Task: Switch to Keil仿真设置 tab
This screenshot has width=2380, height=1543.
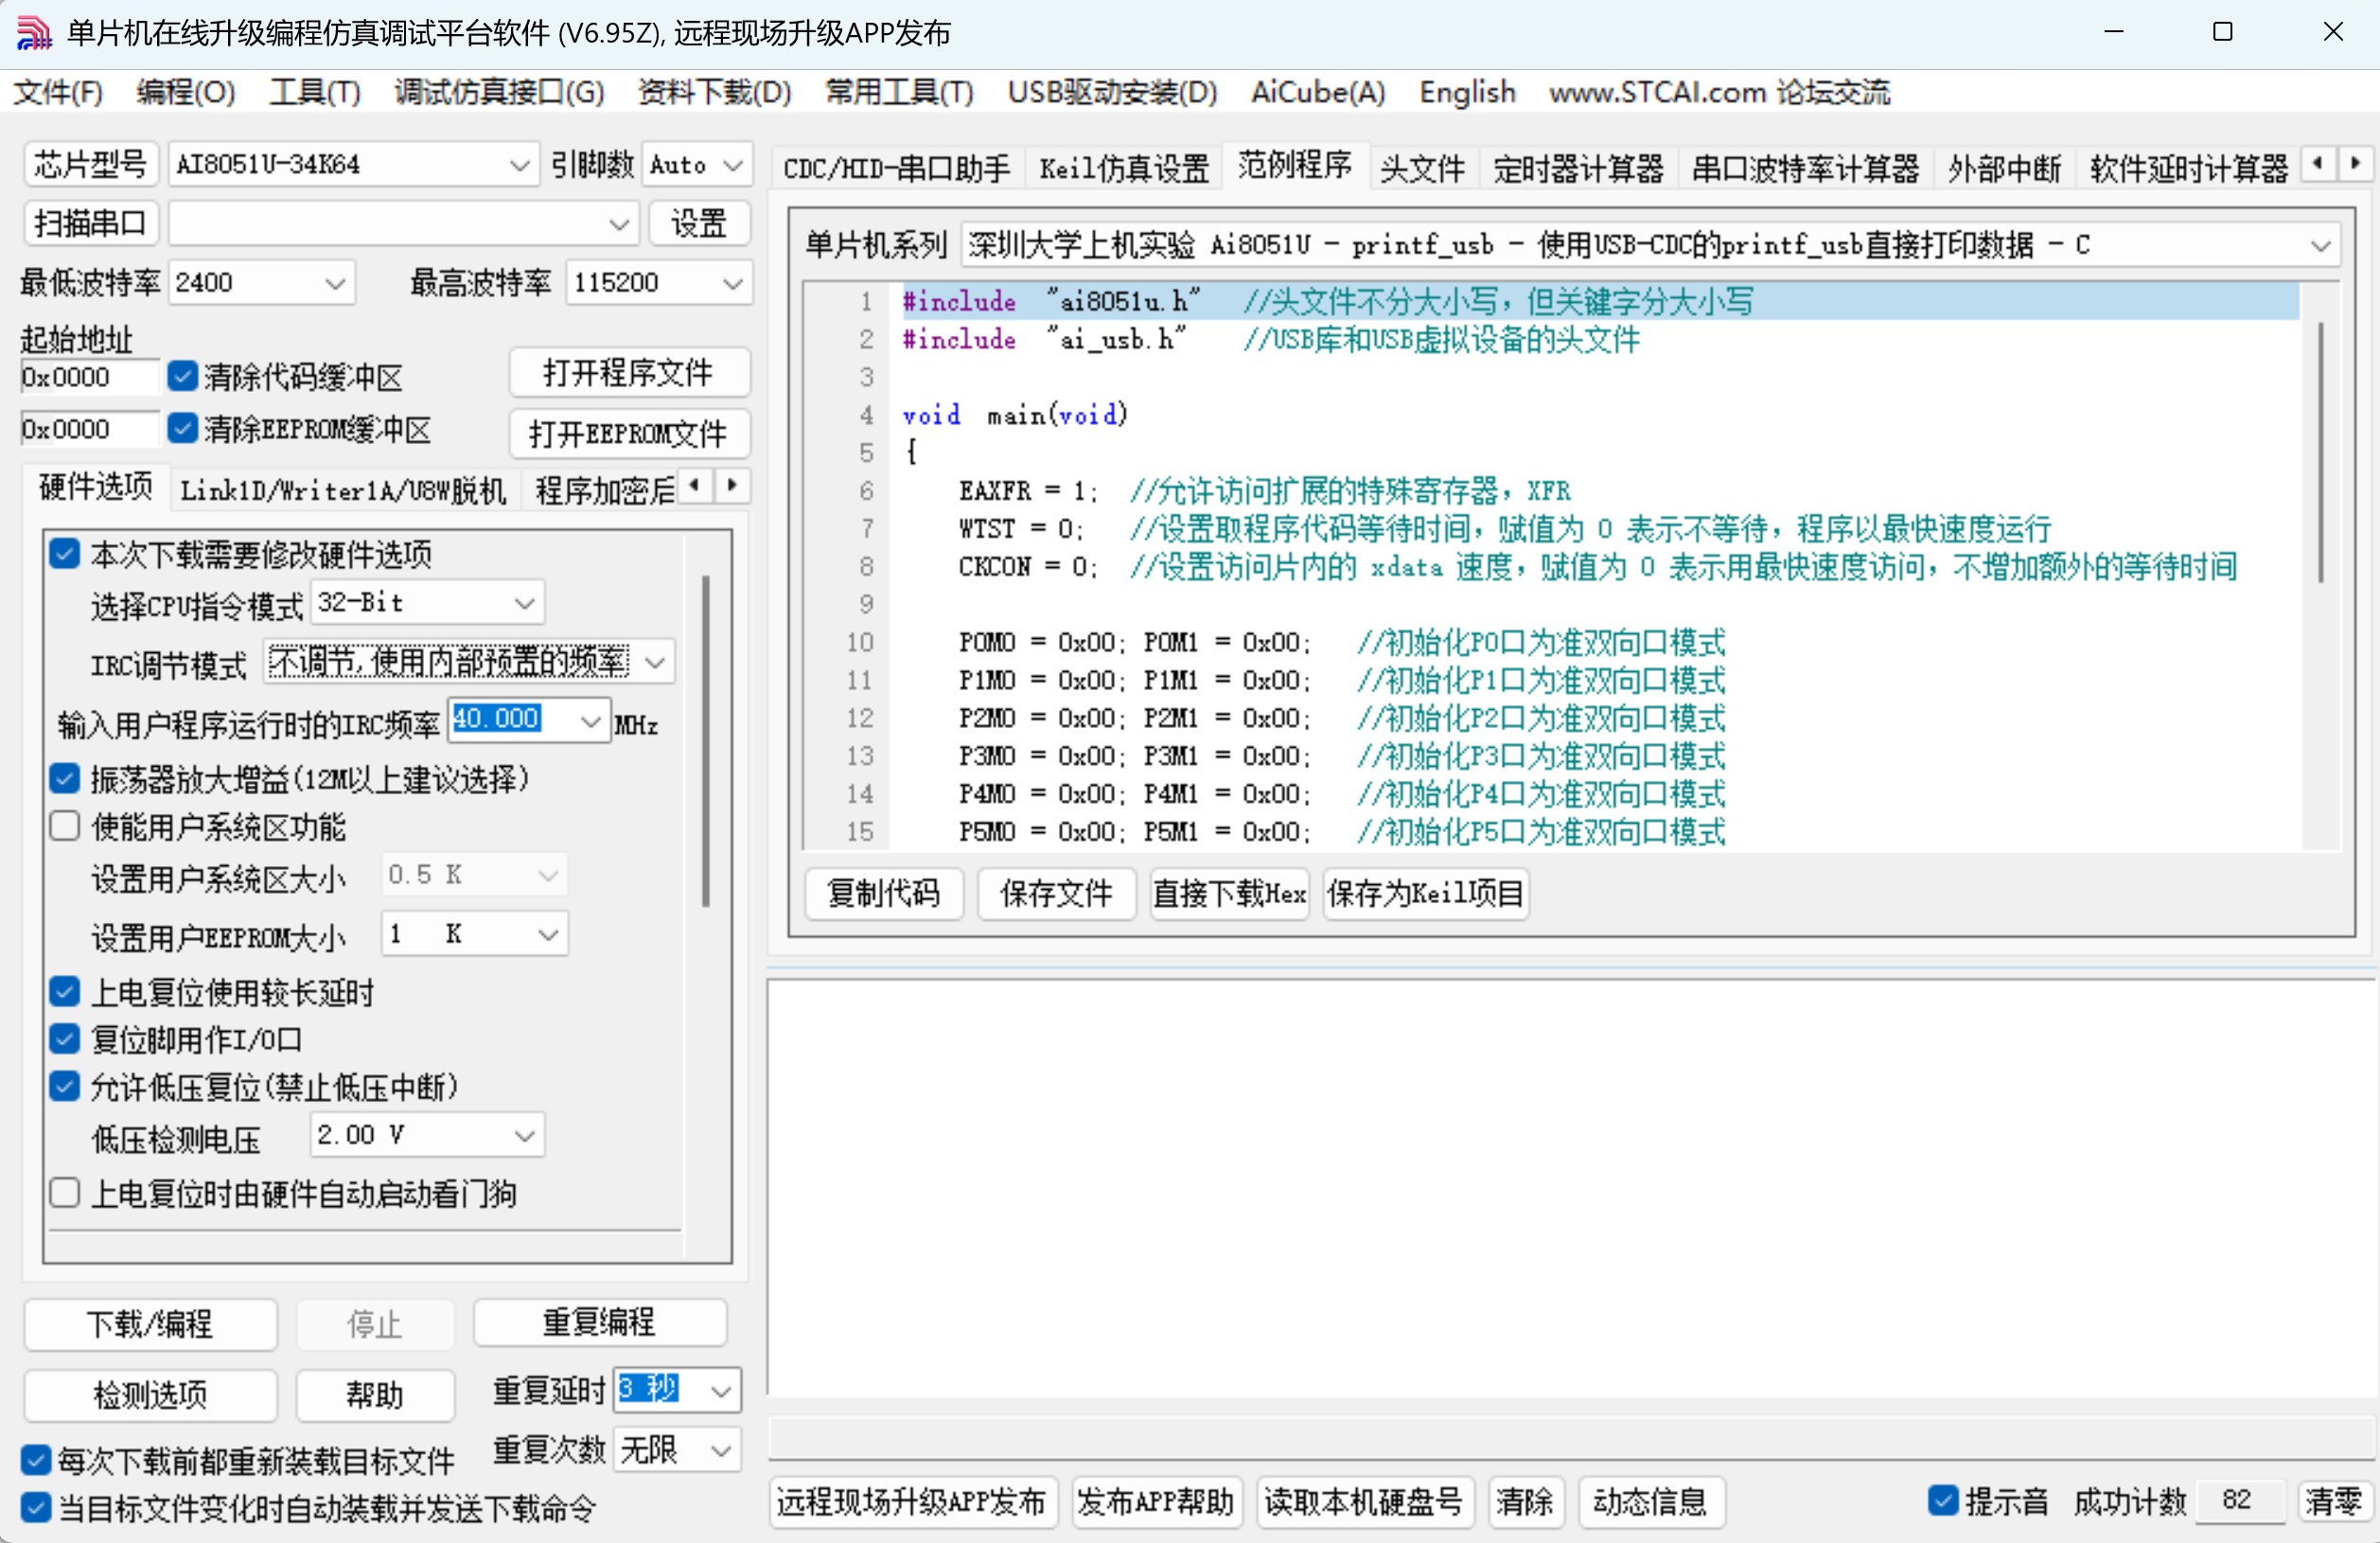Action: [x=1124, y=168]
